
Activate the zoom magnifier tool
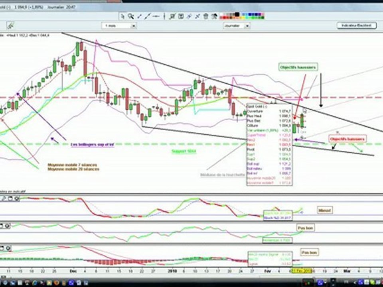pos(131,16)
